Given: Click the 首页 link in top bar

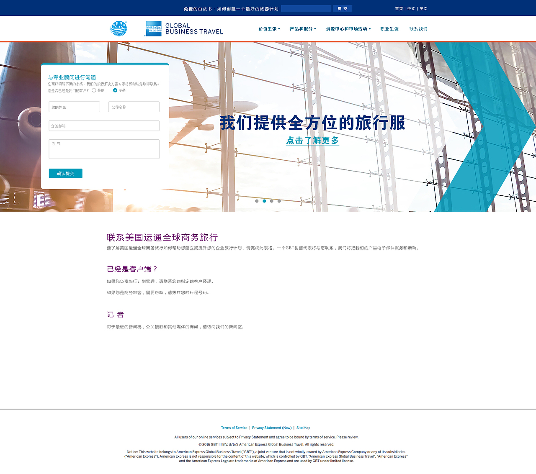Looking at the screenshot, I should pos(399,8).
